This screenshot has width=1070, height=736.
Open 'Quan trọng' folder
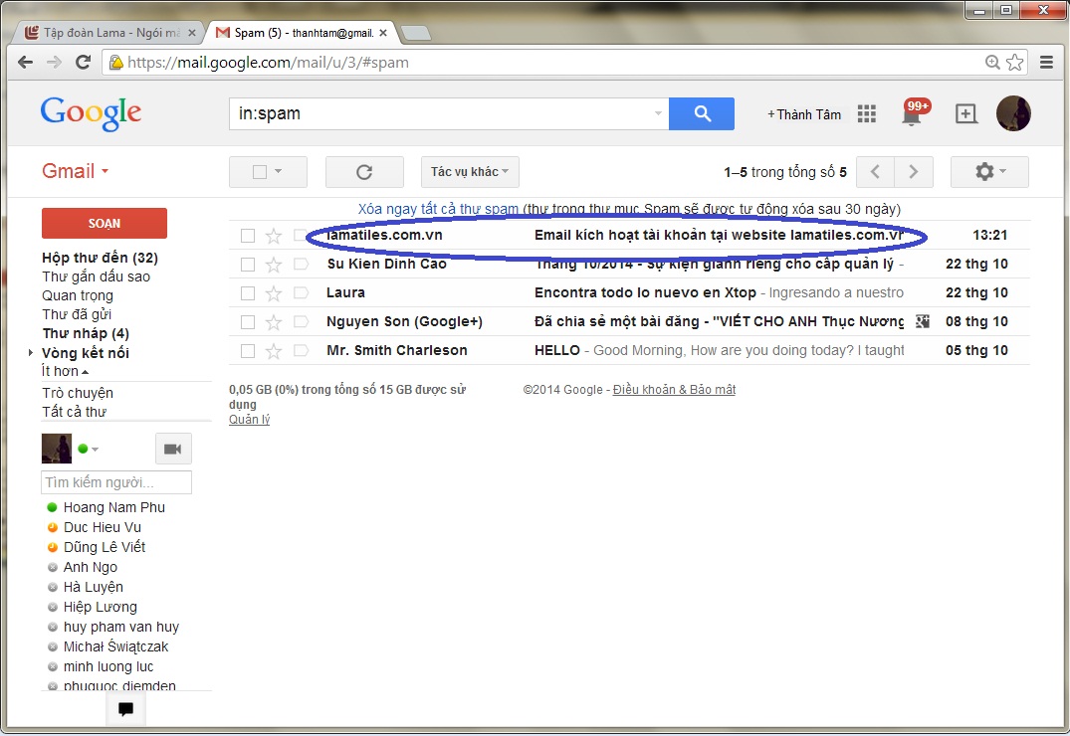pyautogui.click(x=77, y=295)
